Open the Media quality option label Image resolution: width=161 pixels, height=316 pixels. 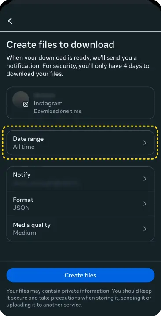32,225
